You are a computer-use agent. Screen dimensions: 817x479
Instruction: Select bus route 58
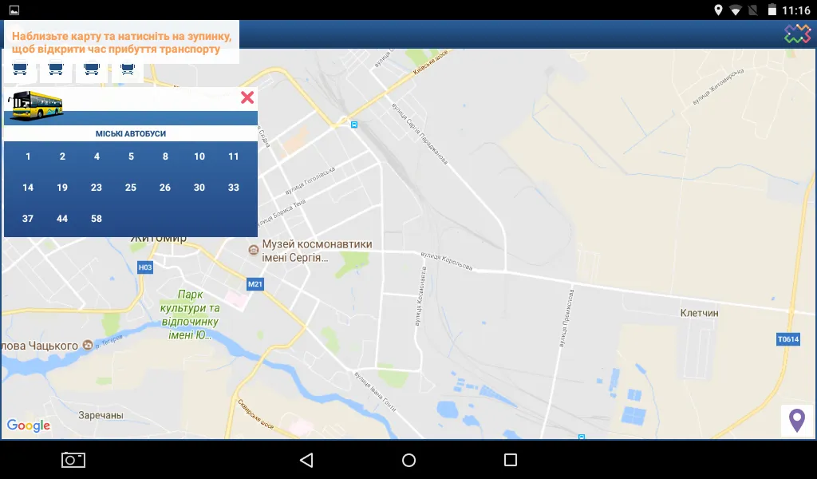click(x=97, y=219)
